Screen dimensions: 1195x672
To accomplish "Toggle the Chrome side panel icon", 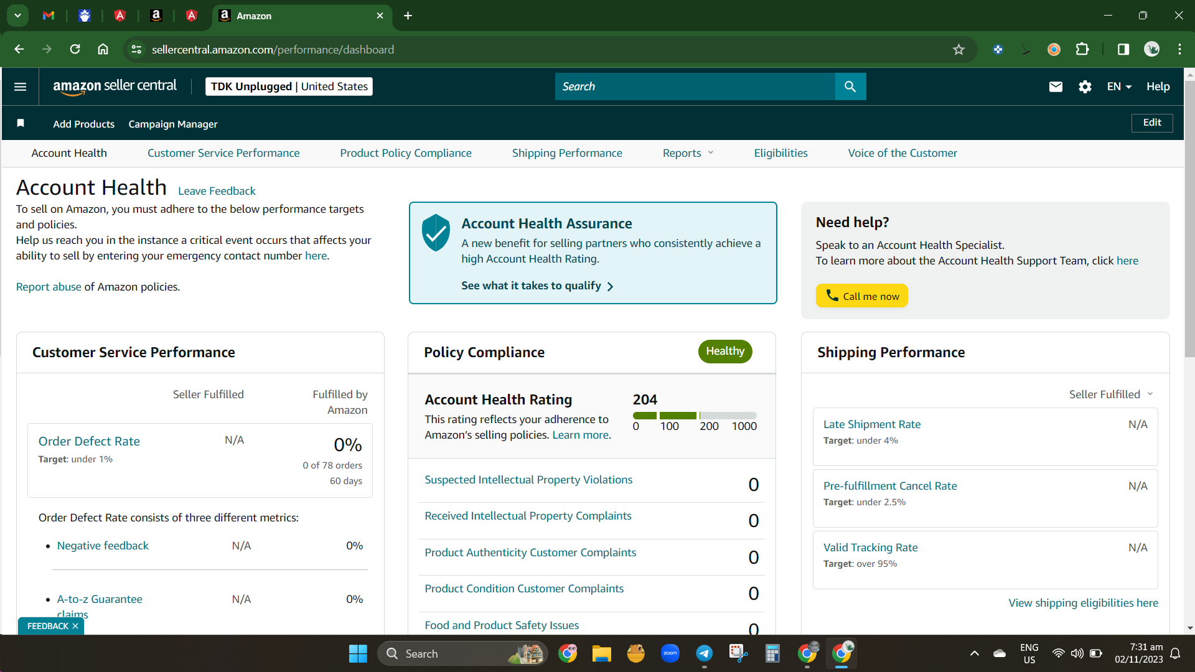I will click(1123, 49).
